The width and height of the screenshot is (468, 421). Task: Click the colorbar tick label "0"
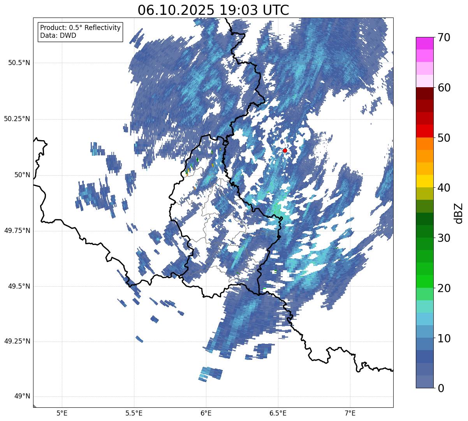pos(441,388)
